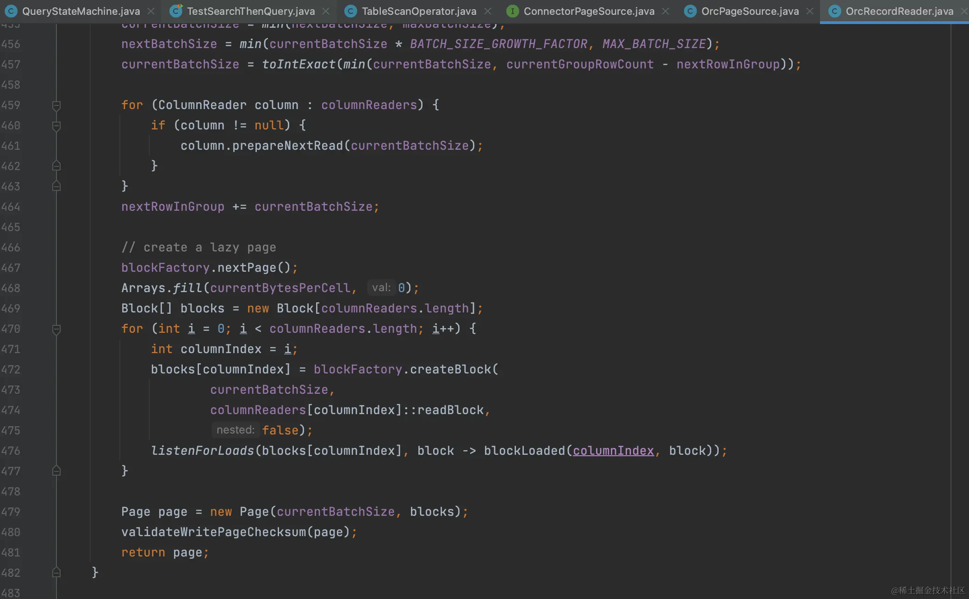Click the OrcPageSource.java class icon
This screenshot has width=969, height=599.
pyautogui.click(x=690, y=11)
